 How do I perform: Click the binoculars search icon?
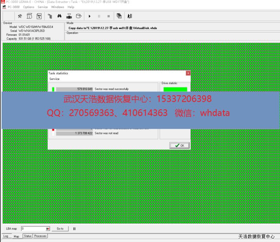59,16
